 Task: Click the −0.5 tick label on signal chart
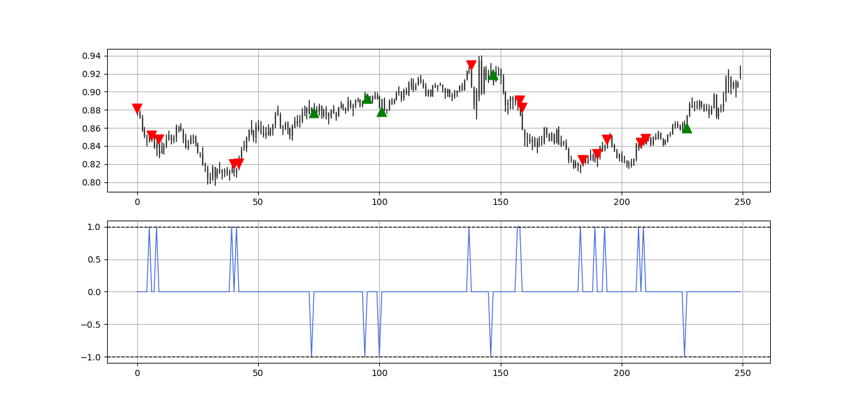pos(91,325)
